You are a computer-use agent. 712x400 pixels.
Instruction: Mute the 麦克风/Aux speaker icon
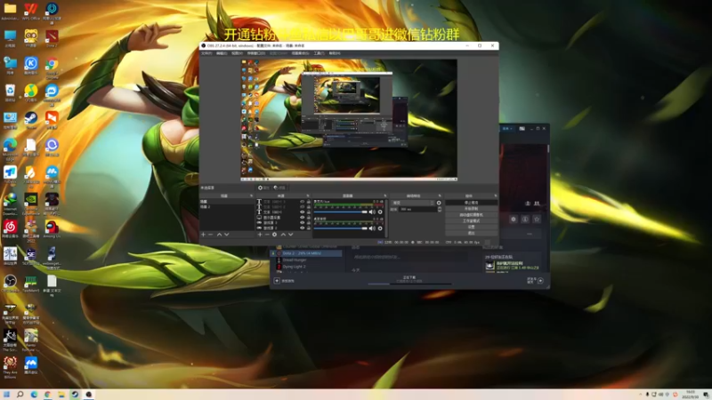[372, 212]
